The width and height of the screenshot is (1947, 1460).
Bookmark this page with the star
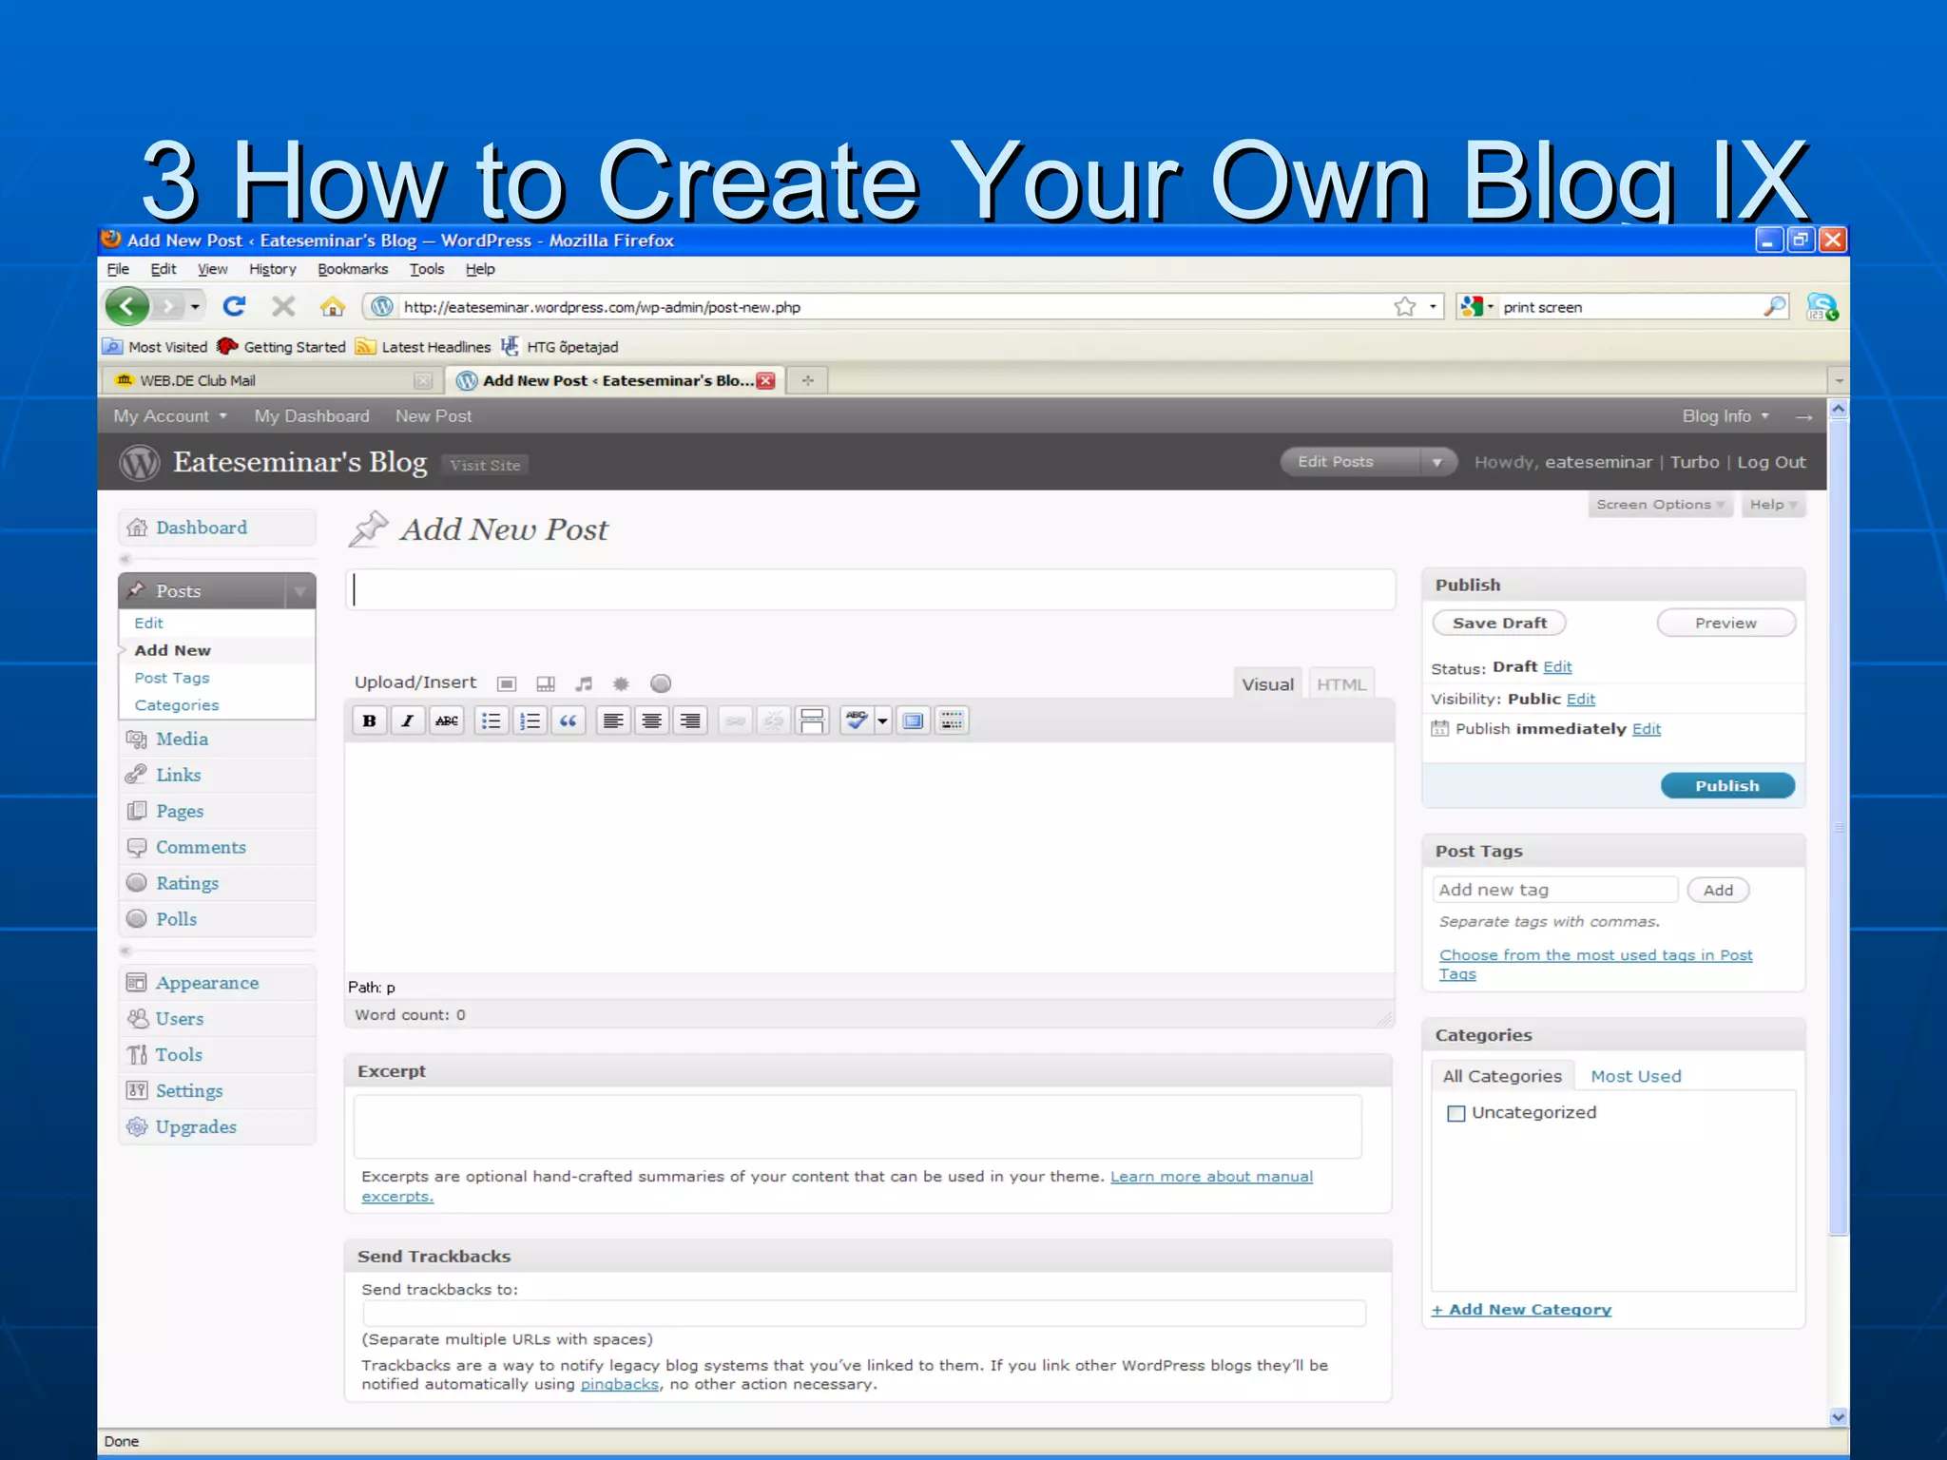coord(1405,306)
